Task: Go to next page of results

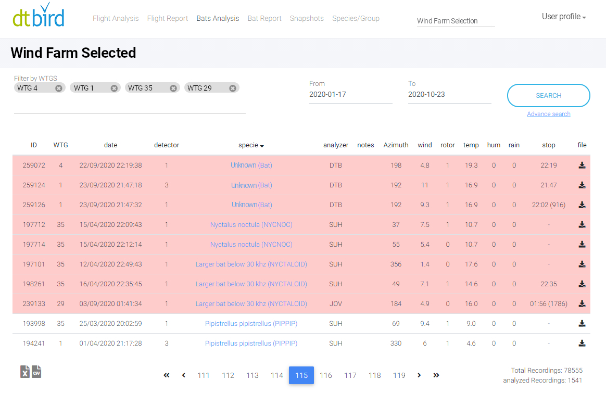Action: (x=419, y=375)
